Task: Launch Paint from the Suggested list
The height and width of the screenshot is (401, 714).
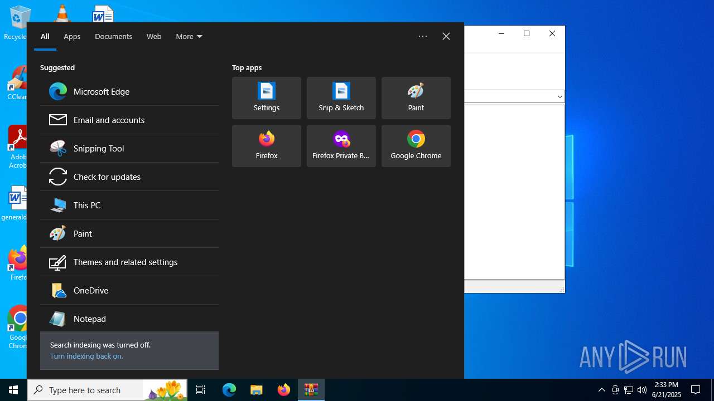Action: [x=129, y=233]
